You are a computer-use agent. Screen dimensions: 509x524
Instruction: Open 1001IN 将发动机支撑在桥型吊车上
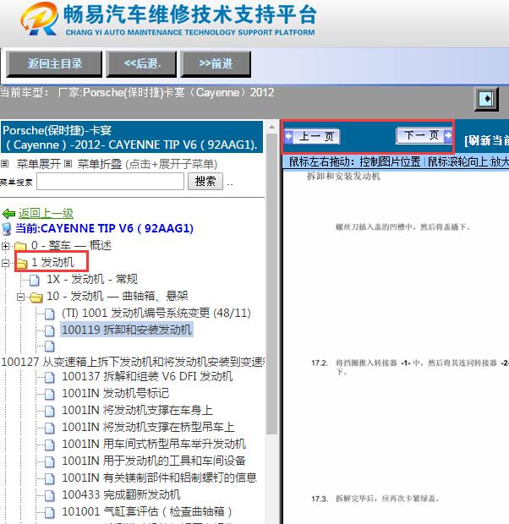148,427
